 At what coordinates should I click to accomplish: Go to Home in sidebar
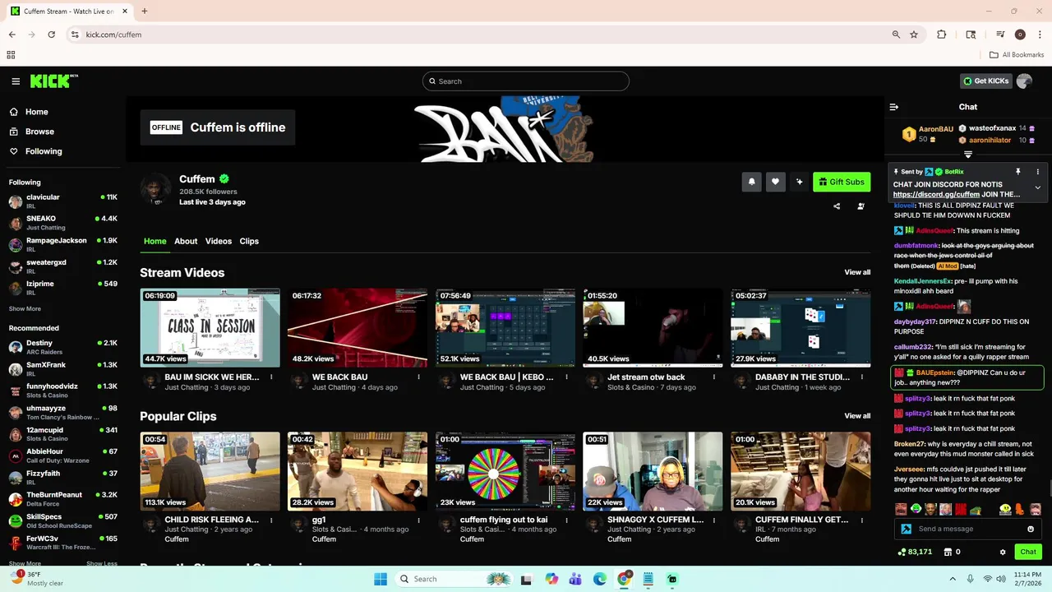37,112
